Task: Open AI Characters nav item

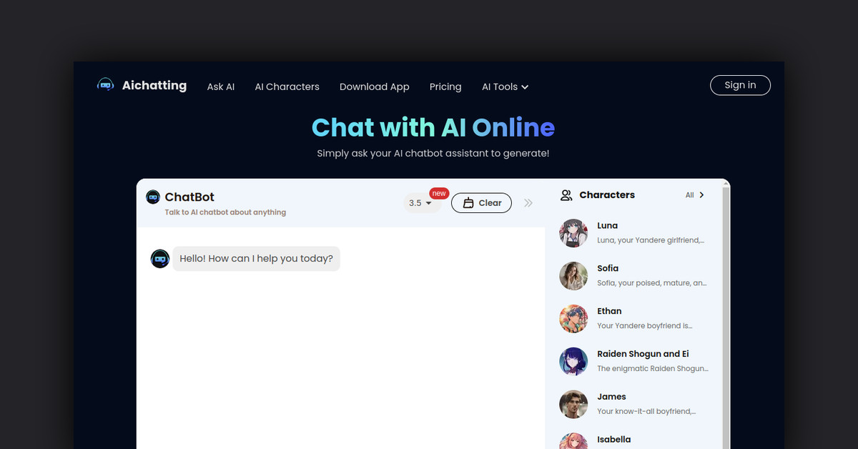Action: click(x=287, y=87)
